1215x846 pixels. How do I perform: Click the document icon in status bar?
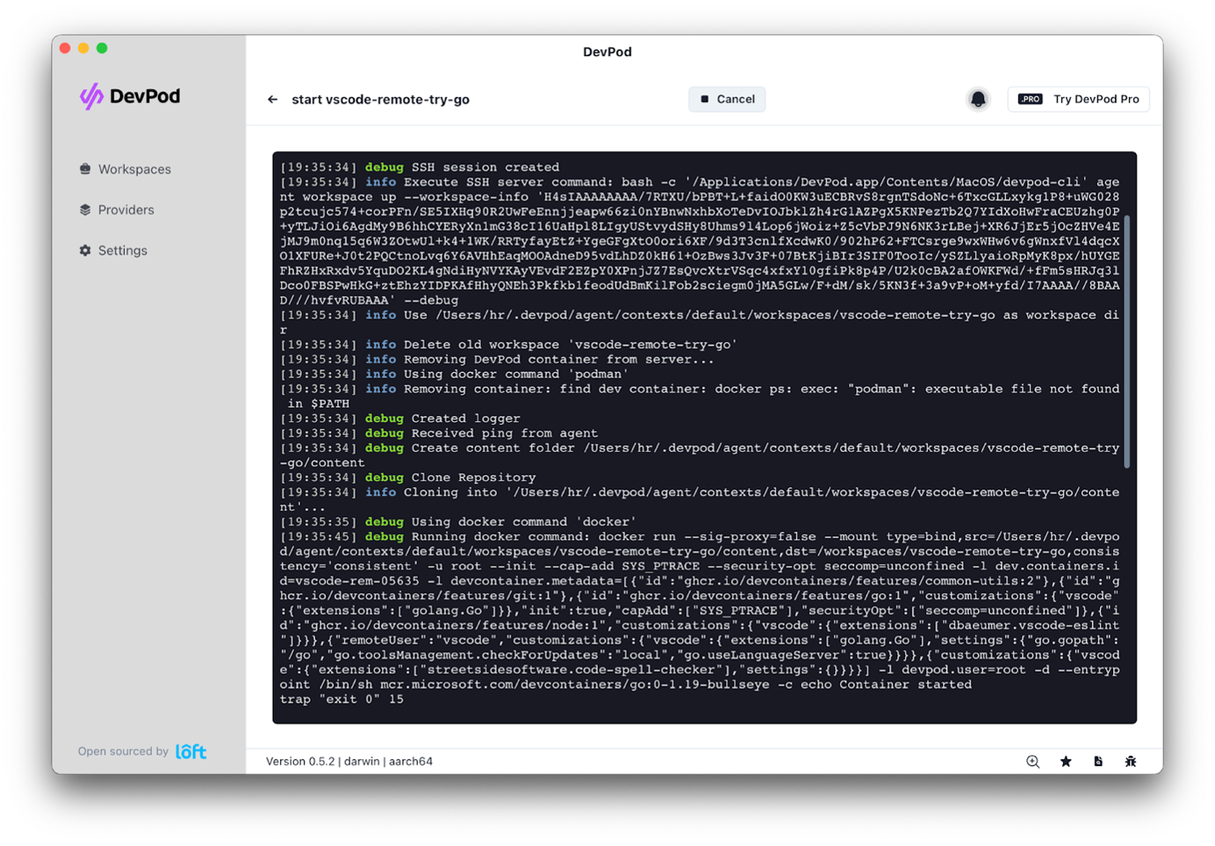click(1098, 762)
